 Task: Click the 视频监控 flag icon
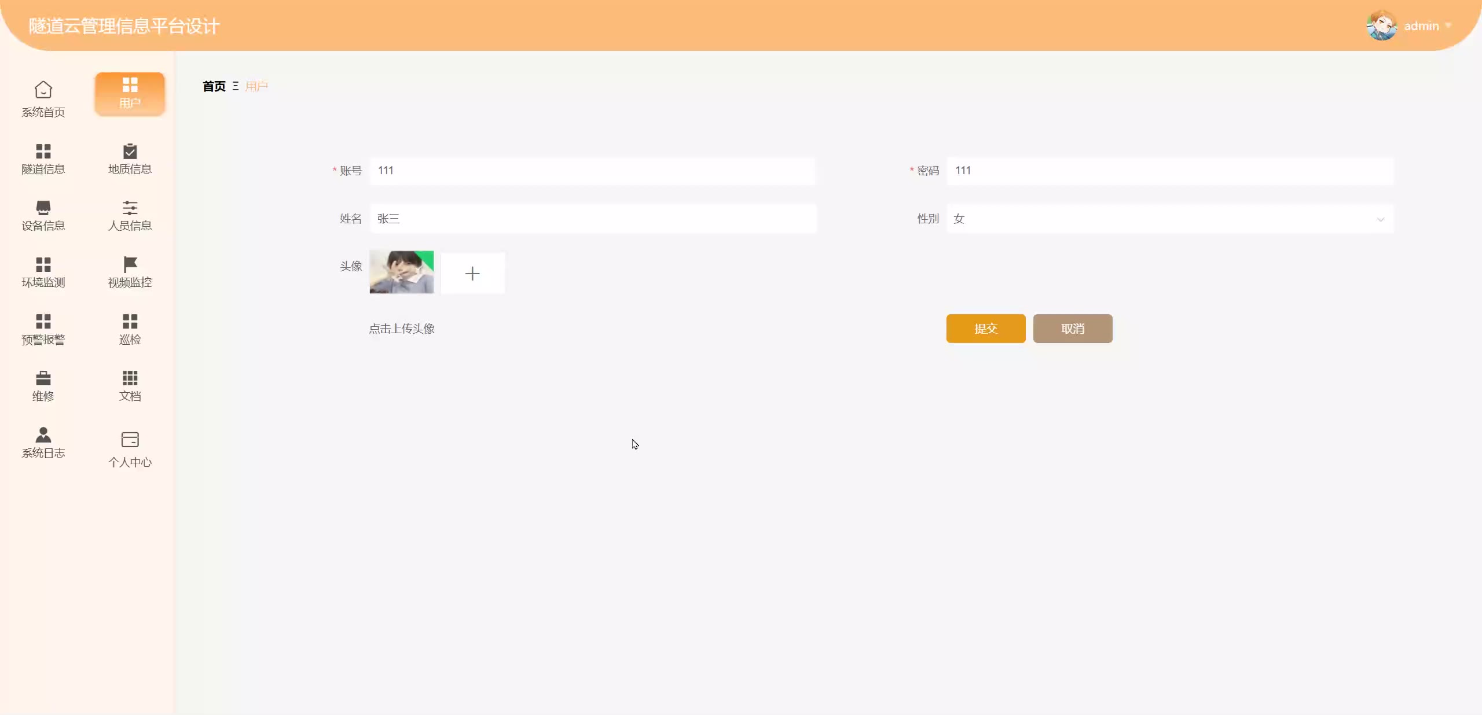130,264
